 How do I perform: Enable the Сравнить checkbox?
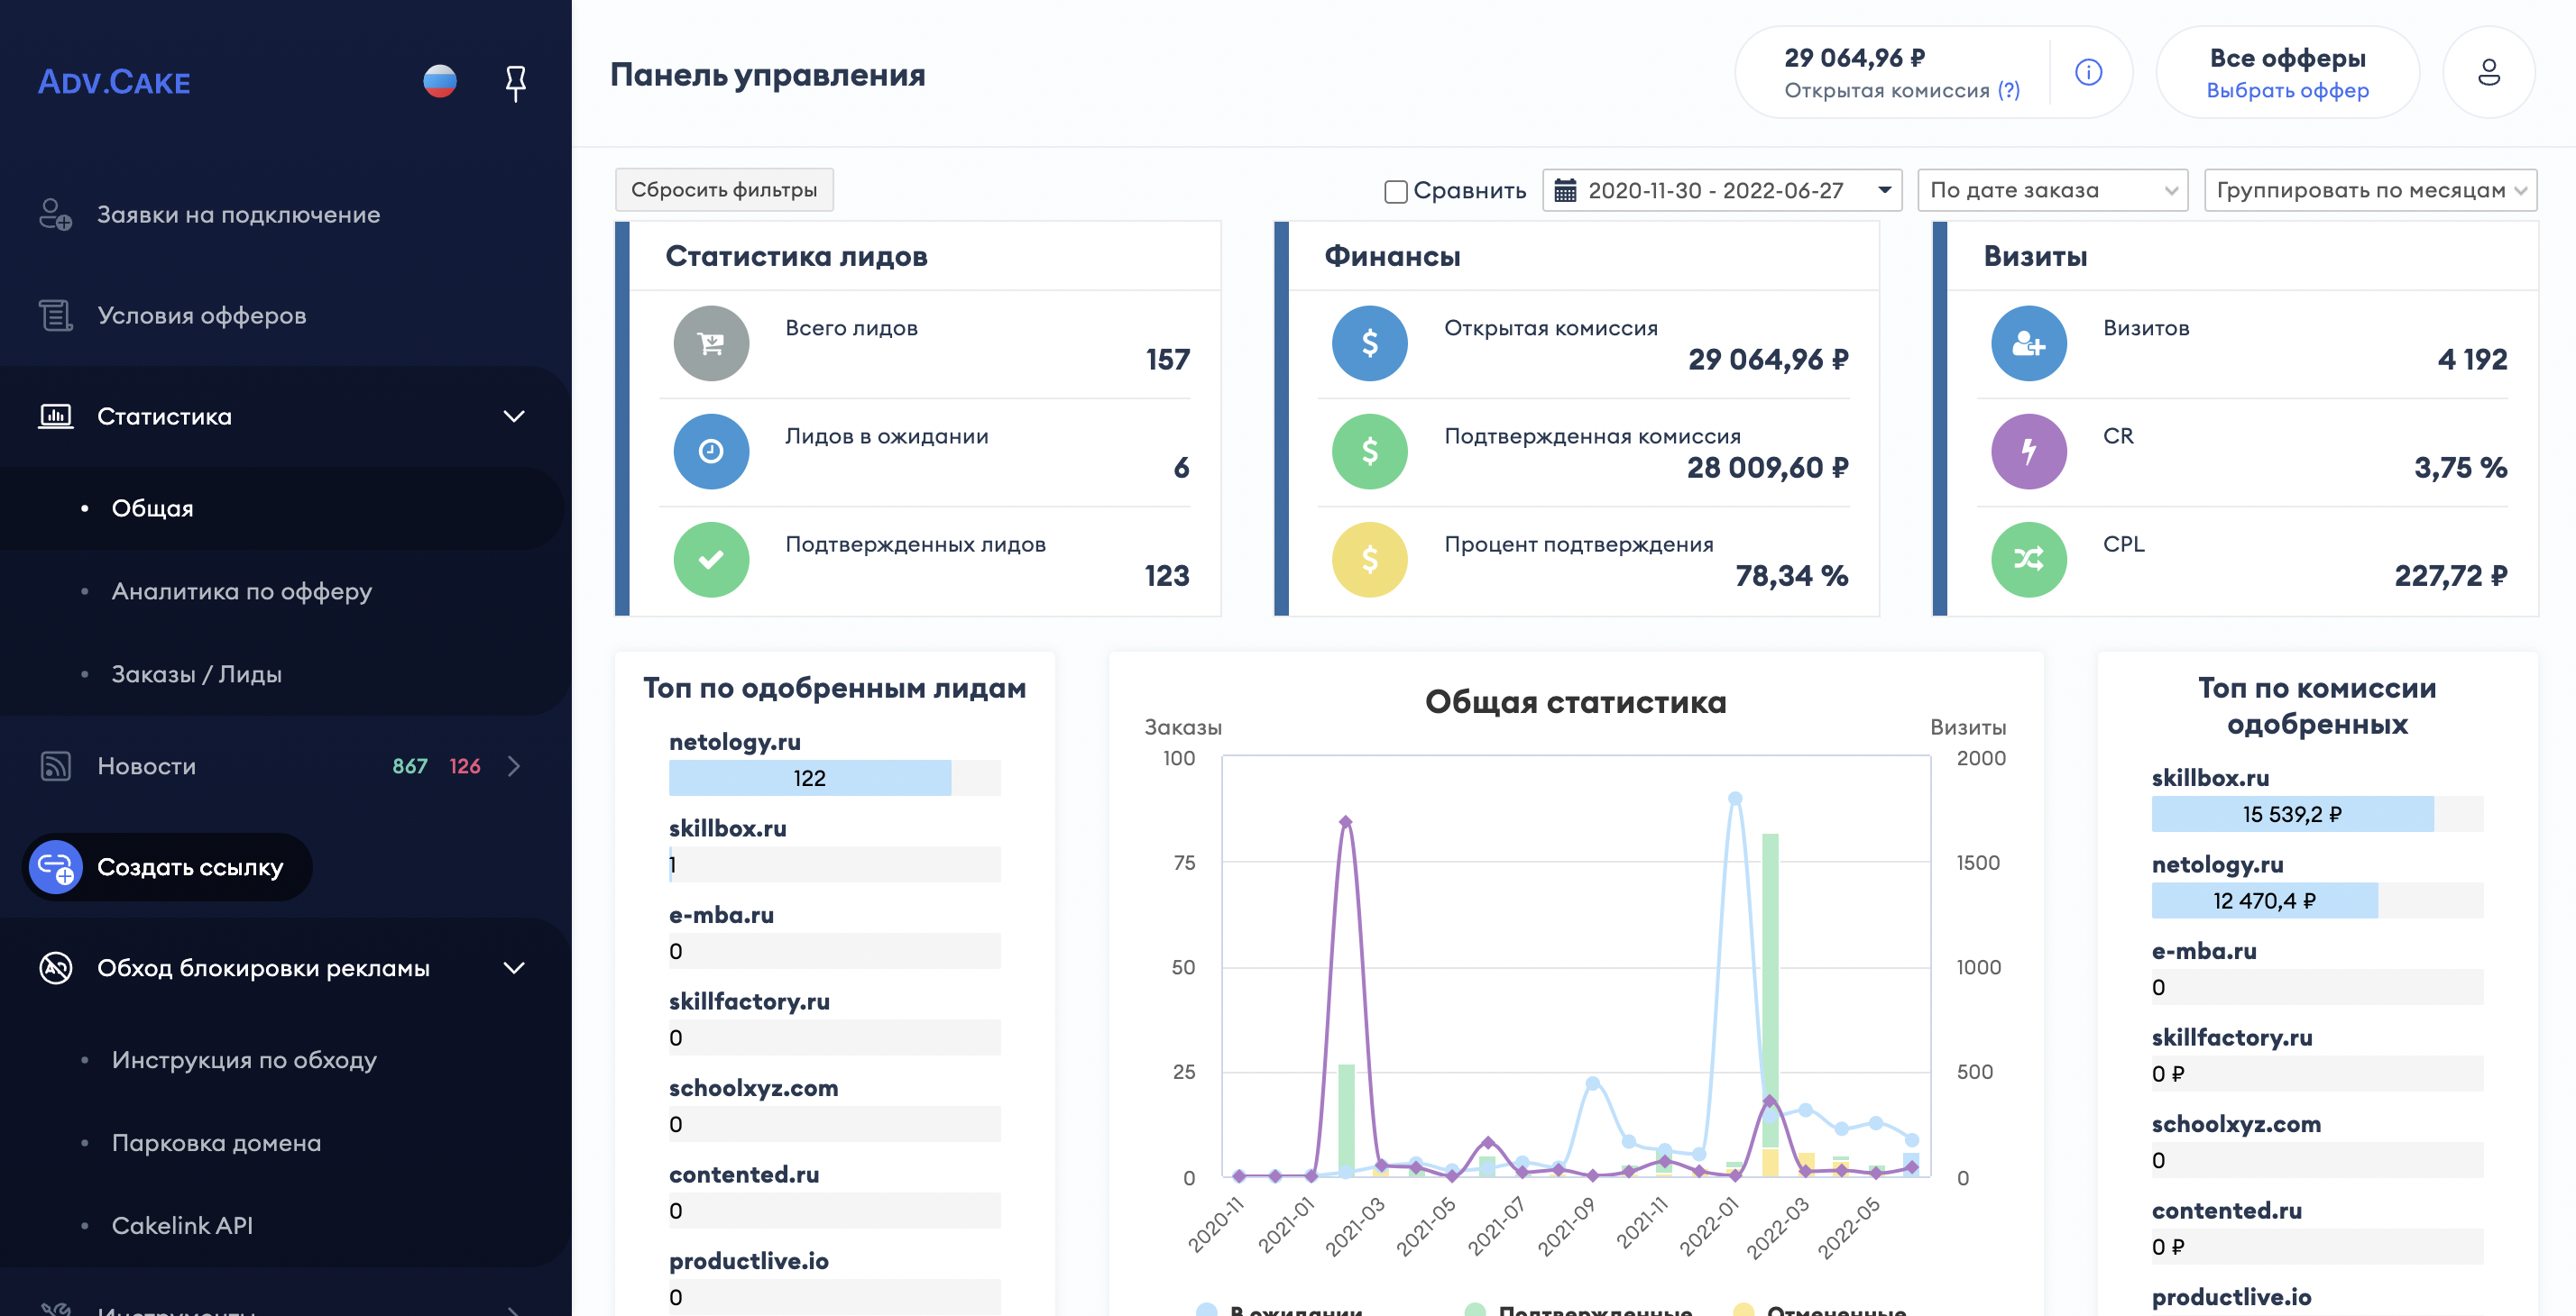pyautogui.click(x=1395, y=191)
